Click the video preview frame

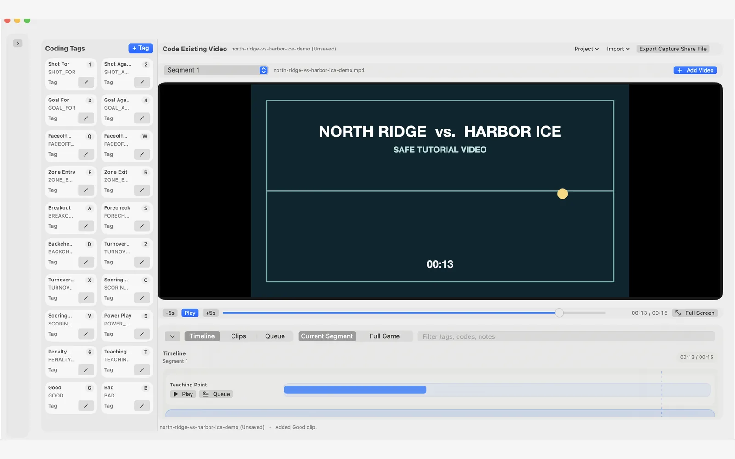tap(440, 191)
